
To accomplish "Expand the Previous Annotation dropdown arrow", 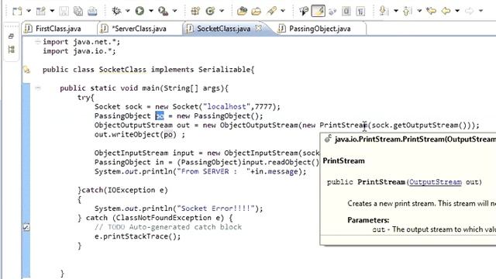I will [x=419, y=11].
